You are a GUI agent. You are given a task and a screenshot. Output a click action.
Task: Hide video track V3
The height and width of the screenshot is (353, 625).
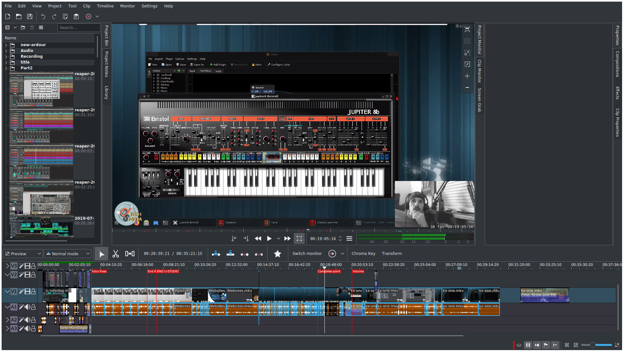[27, 266]
